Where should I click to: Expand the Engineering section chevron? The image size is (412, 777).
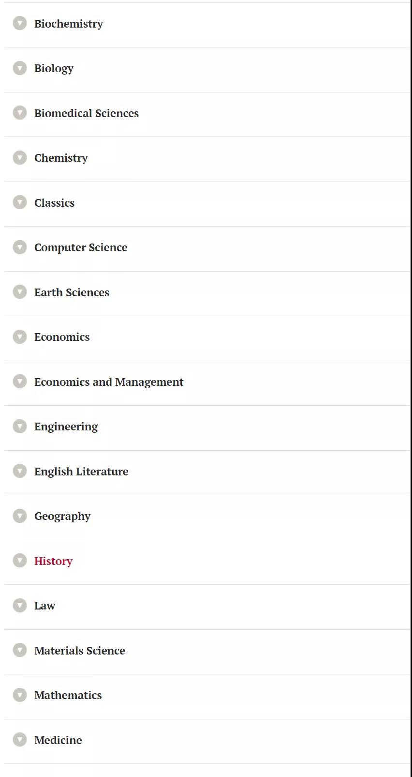pyautogui.click(x=20, y=426)
